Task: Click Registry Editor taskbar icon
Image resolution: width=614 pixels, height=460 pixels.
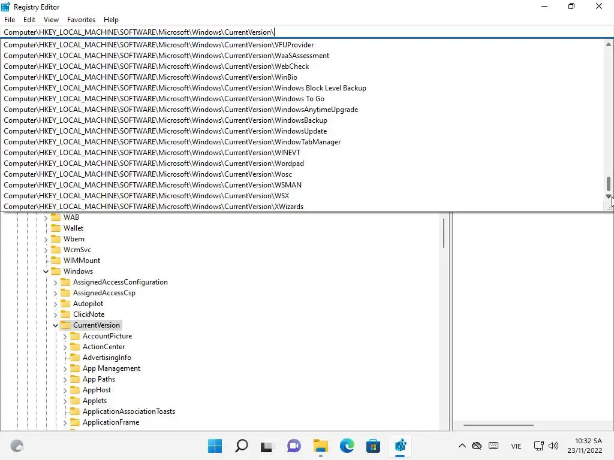Action: (x=400, y=446)
